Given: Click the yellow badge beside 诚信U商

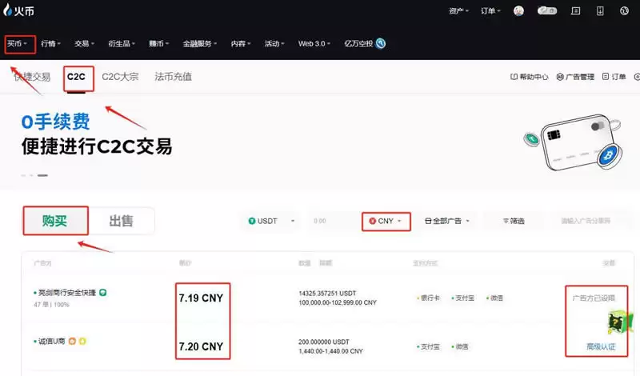Looking at the screenshot, I should (x=82, y=341).
